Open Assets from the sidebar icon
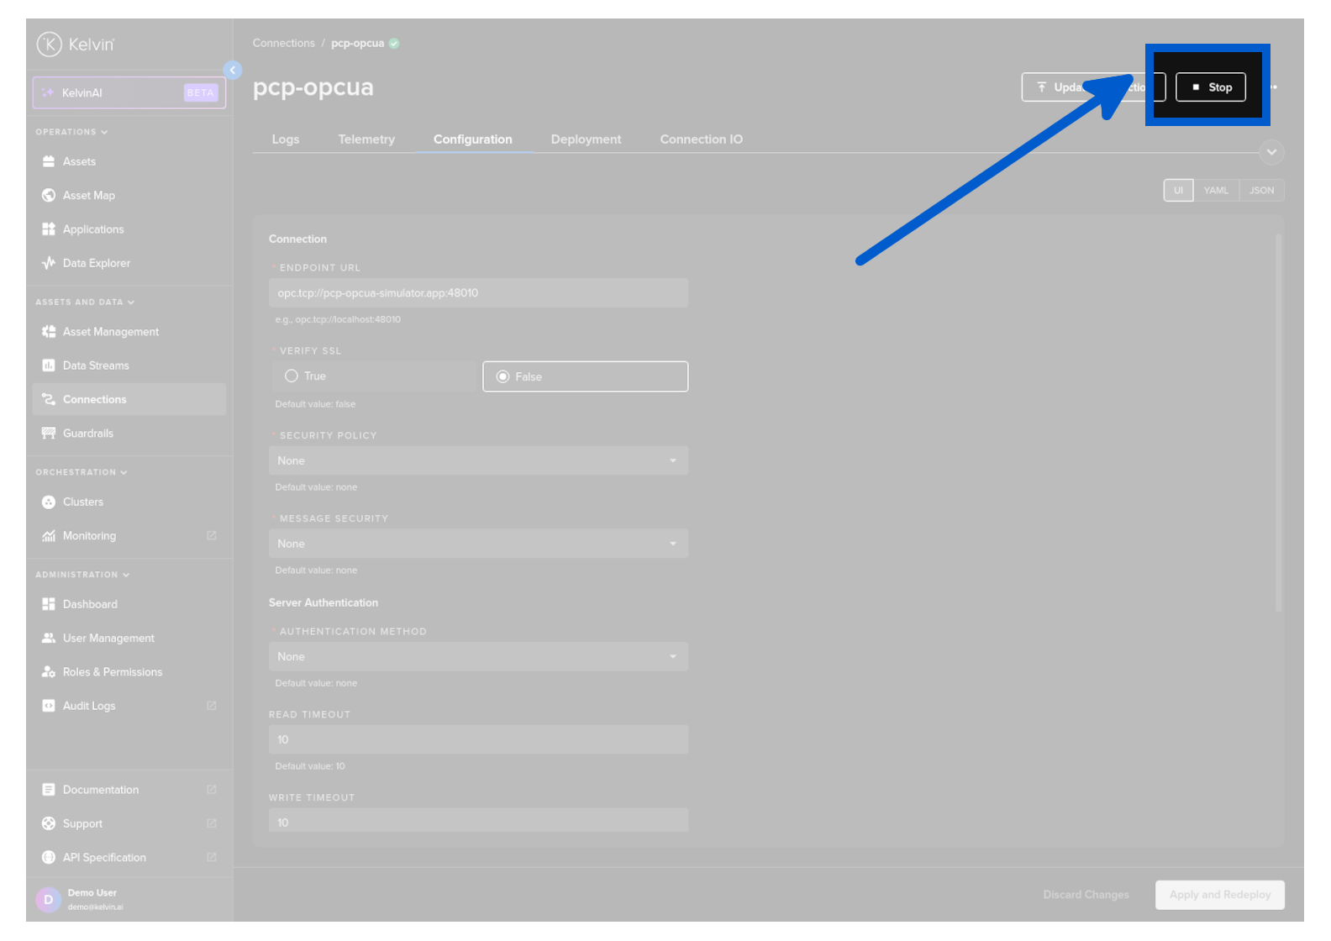 click(49, 161)
